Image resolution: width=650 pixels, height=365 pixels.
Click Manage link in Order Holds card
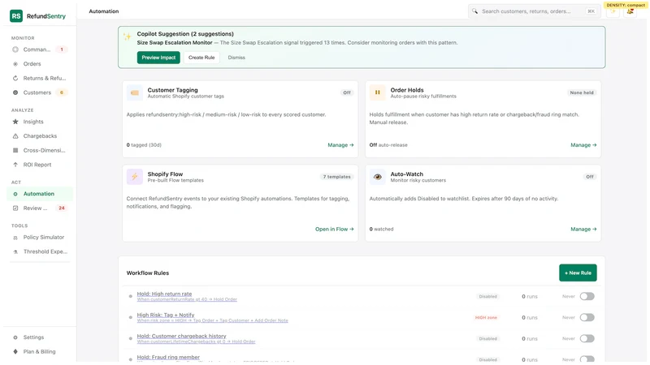(583, 145)
